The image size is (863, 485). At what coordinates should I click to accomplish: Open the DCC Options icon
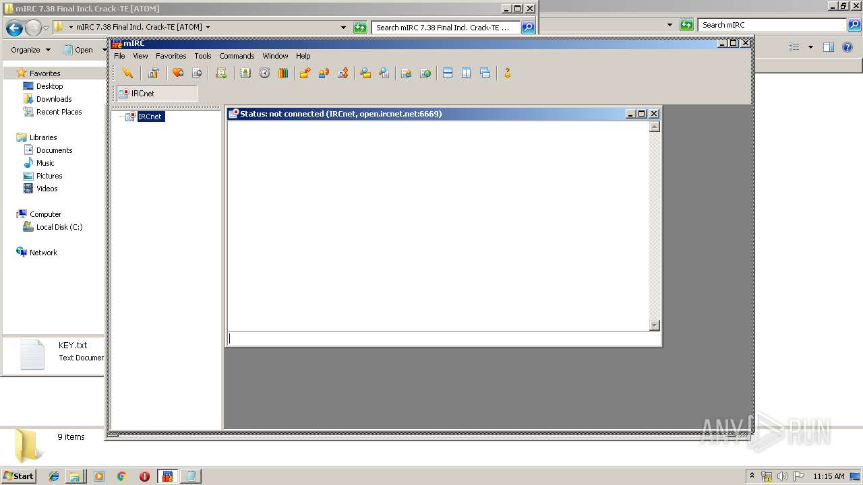343,73
